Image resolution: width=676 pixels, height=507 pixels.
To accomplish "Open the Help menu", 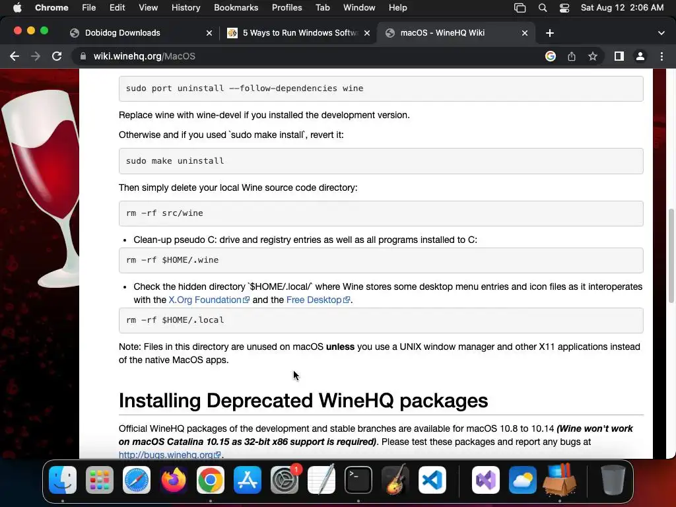I will pyautogui.click(x=397, y=7).
